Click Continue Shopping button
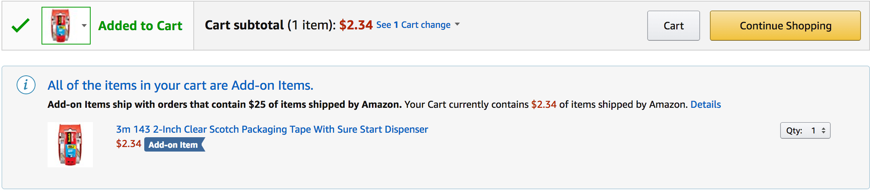The image size is (870, 190). [x=785, y=26]
